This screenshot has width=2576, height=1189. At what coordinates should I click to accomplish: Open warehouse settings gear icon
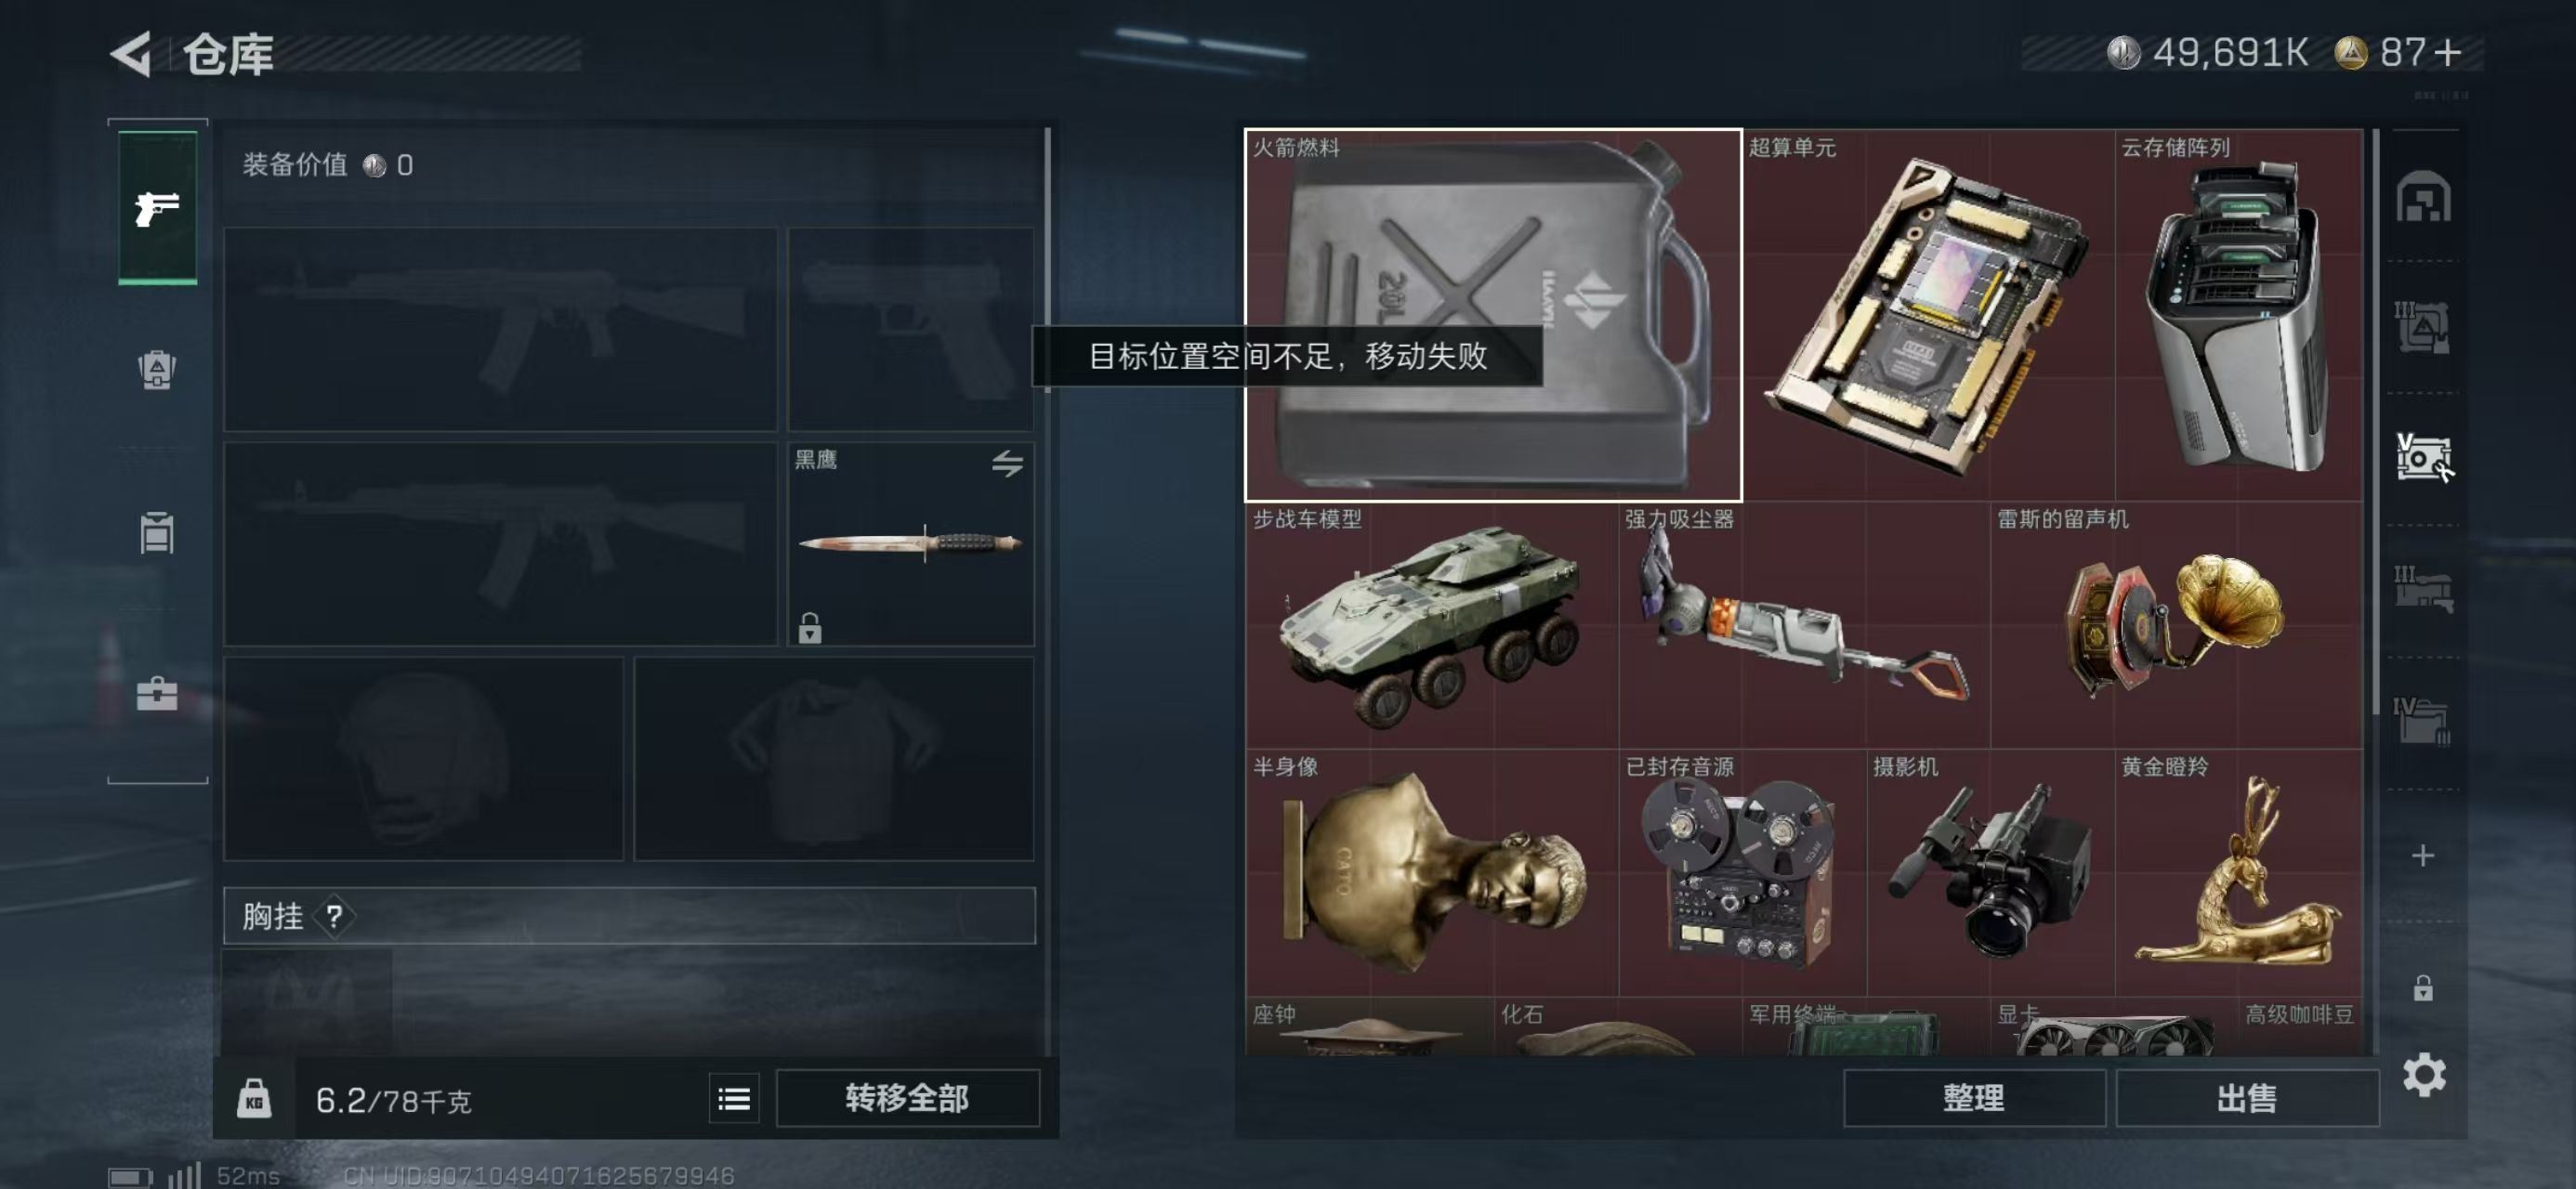point(2424,1075)
